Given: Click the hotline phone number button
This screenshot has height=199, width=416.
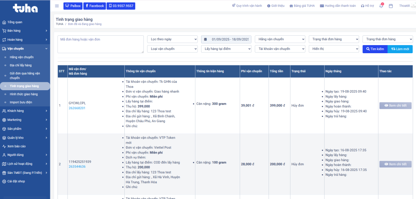Looking at the screenshot, I should point(121,6).
